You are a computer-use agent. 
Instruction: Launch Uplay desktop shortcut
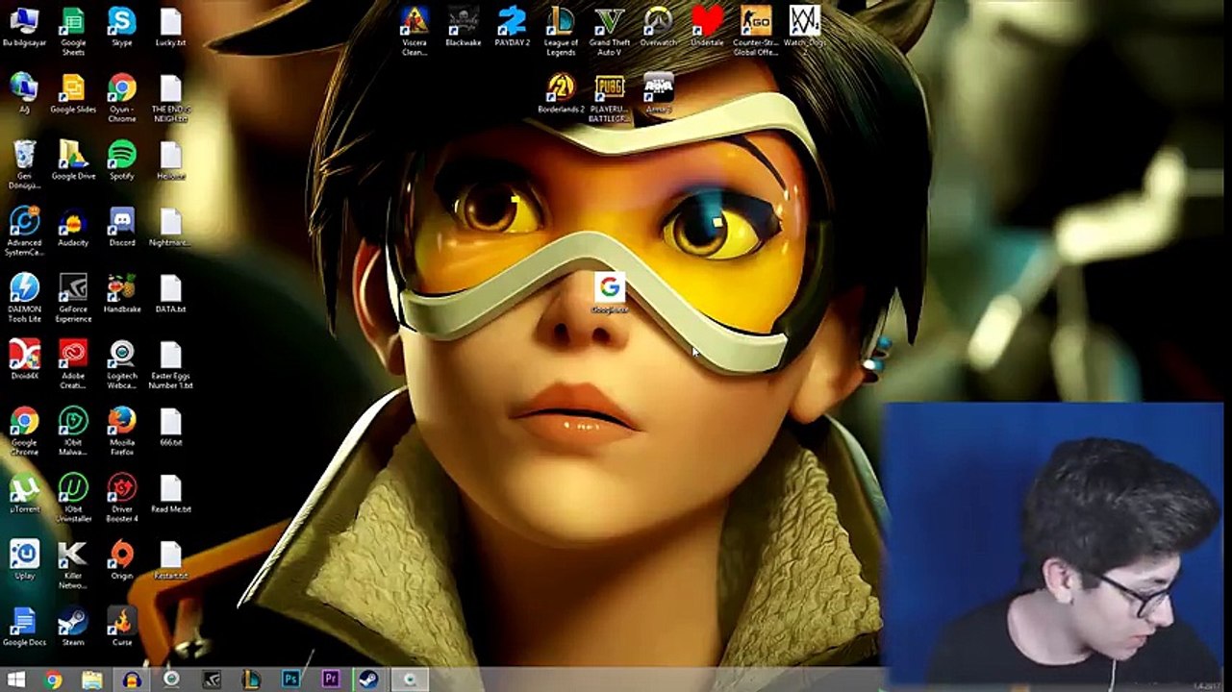click(24, 559)
